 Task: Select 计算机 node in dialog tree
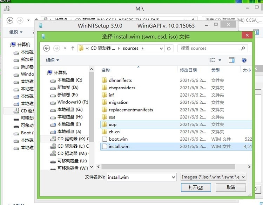[x=57, y=72]
